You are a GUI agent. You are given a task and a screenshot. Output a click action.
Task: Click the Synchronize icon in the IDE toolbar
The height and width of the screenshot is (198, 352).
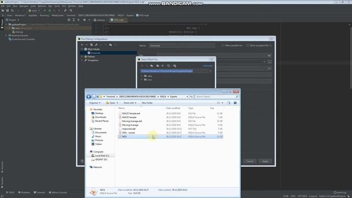[x=12, y=10]
